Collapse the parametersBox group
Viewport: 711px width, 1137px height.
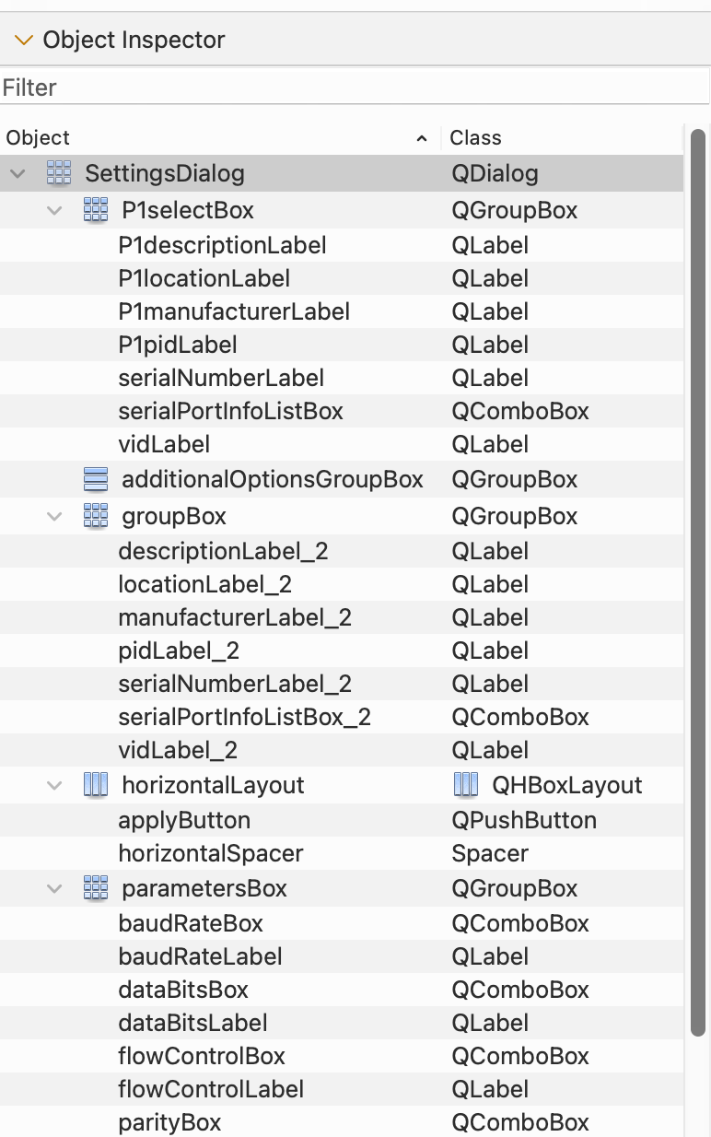click(53, 887)
